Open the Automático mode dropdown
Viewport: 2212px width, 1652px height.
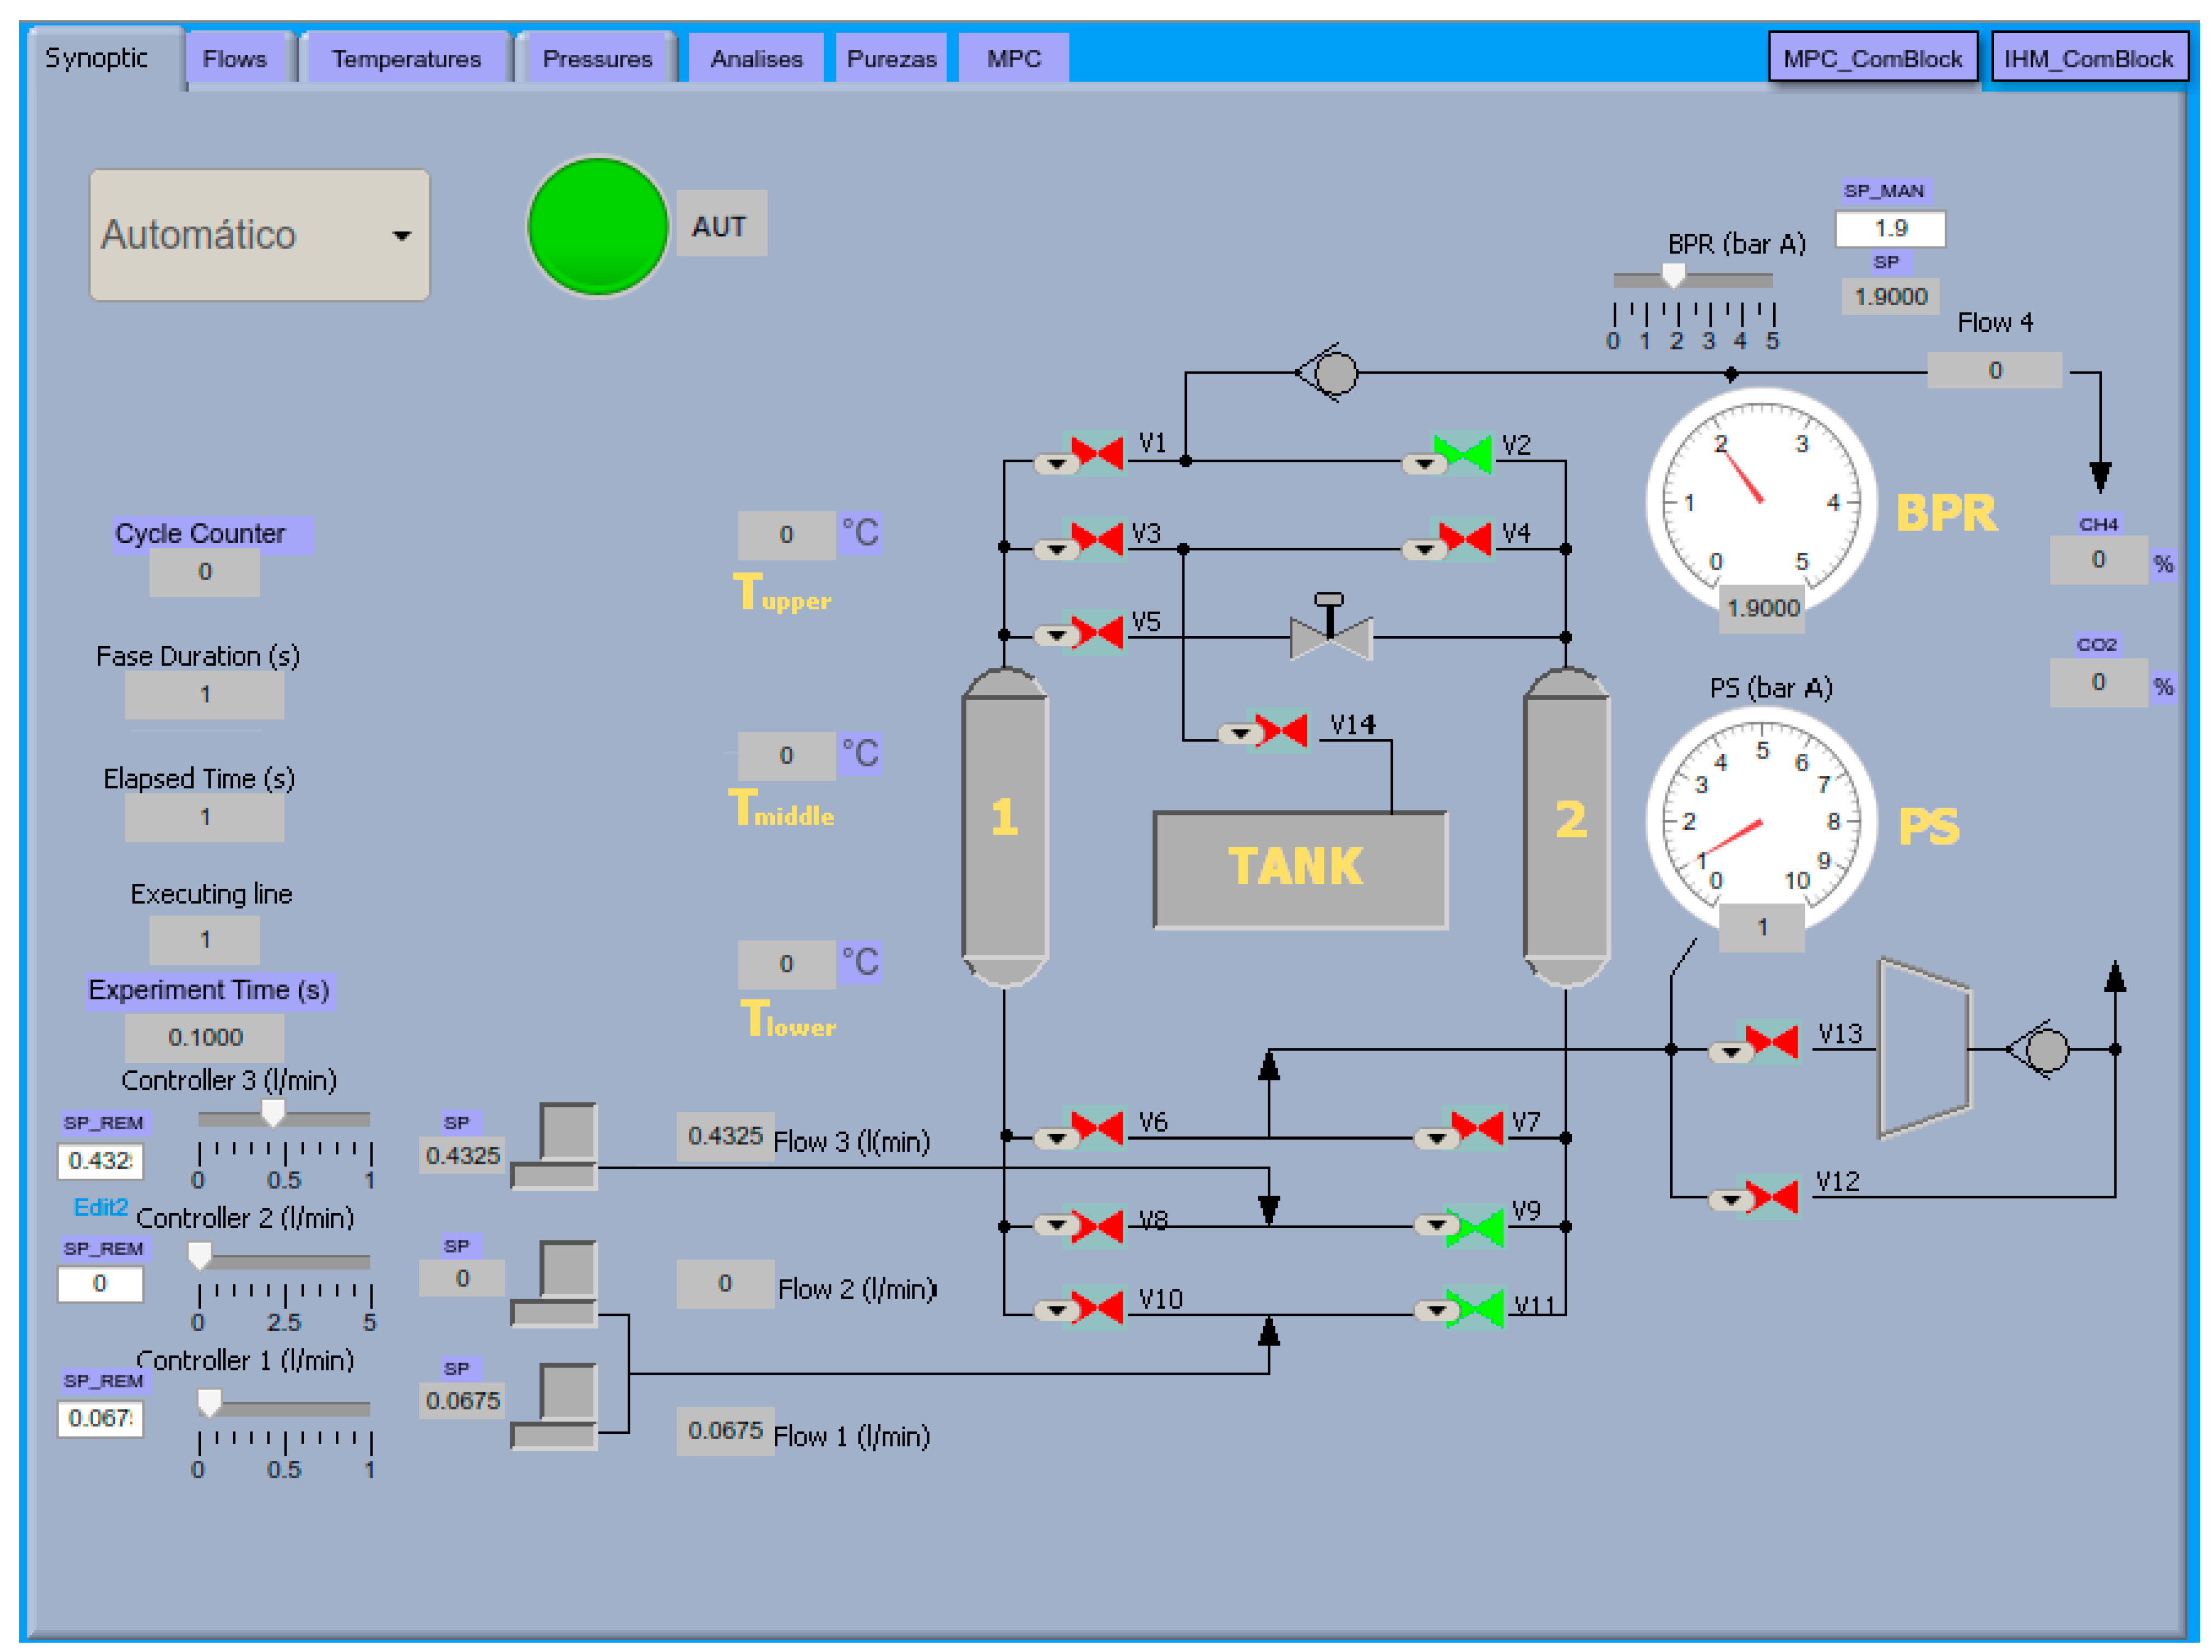click(x=260, y=236)
